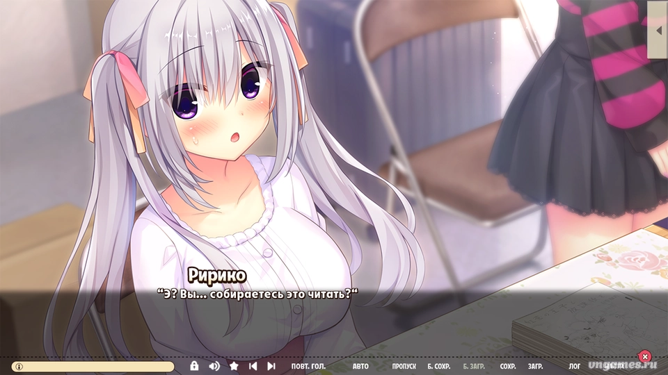Click the info icon in the yellow bar
Image resolution: width=668 pixels, height=375 pixels.
[x=19, y=367]
